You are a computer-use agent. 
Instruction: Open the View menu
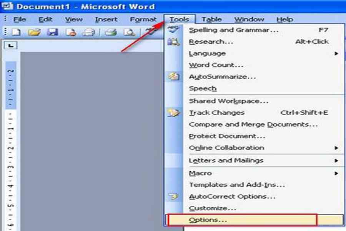(74, 19)
